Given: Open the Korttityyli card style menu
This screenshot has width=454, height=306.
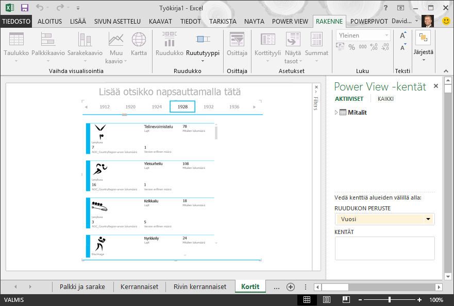Looking at the screenshot, I should click(x=267, y=48).
